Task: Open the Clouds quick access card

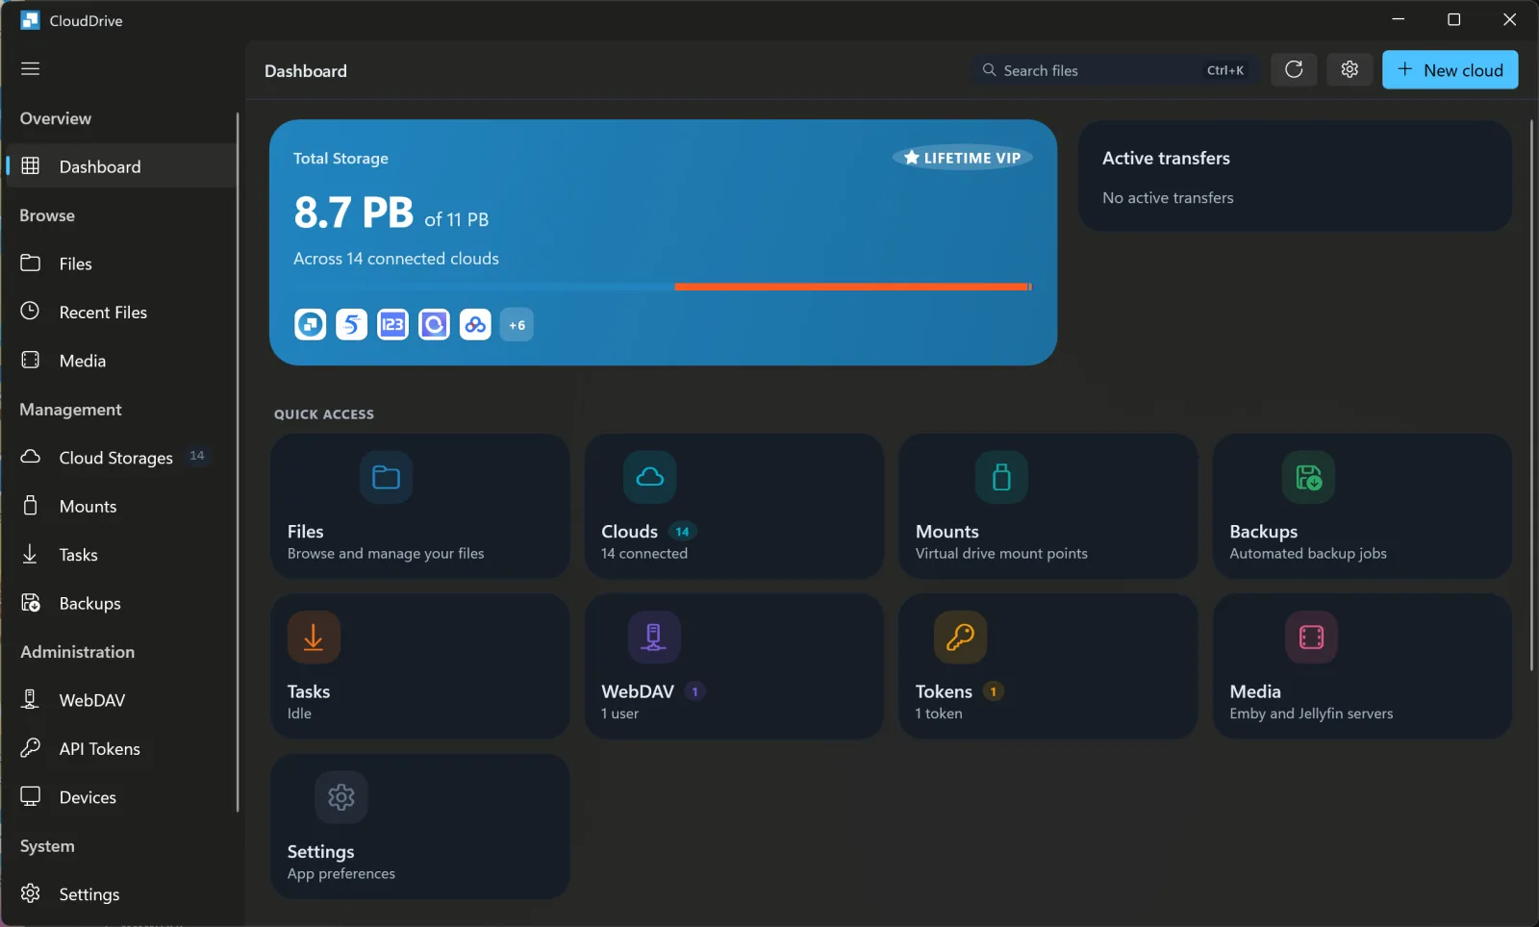Action: click(734, 507)
